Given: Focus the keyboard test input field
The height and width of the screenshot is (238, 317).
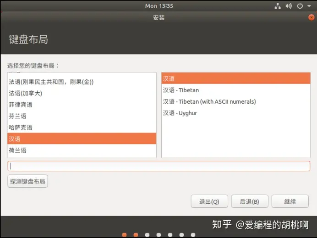Looking at the screenshot, I should (158, 166).
